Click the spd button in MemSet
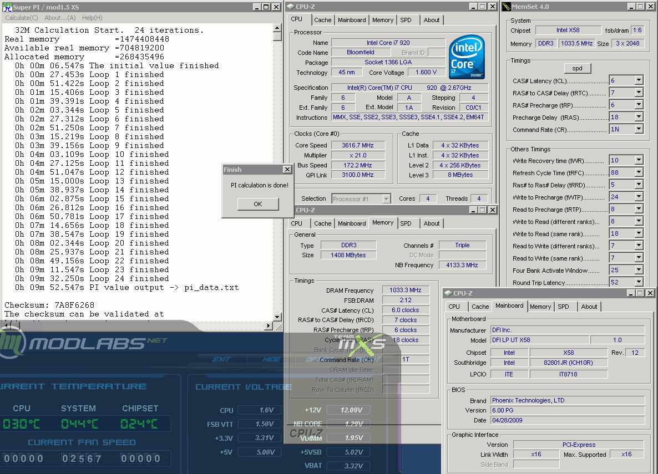Screen dimensions: 658x474 point(578,68)
